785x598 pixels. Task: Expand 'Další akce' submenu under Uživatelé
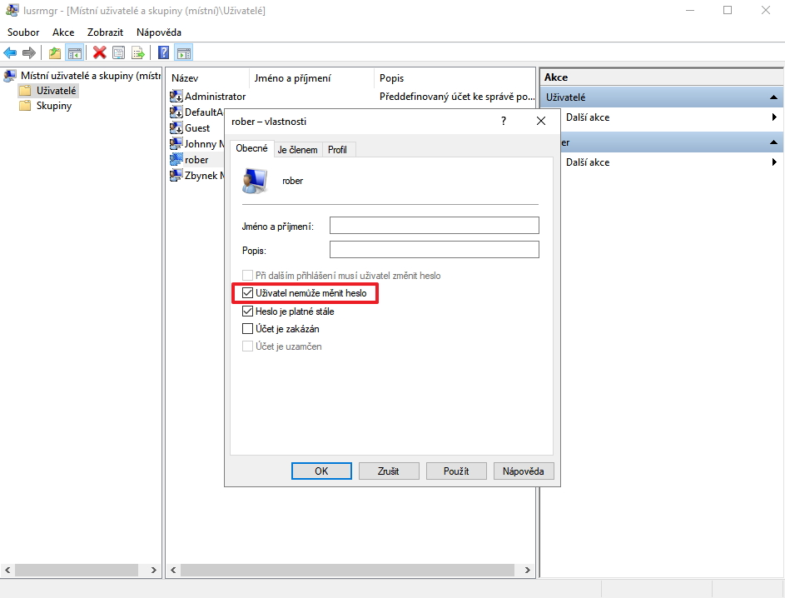pyautogui.click(x=774, y=117)
